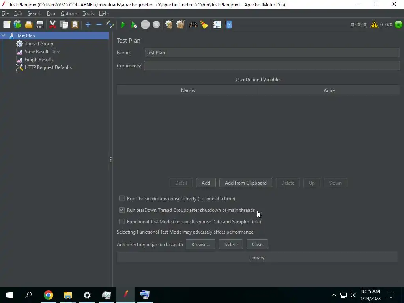Open the Search menu
The width and height of the screenshot is (404, 303).
(34, 13)
